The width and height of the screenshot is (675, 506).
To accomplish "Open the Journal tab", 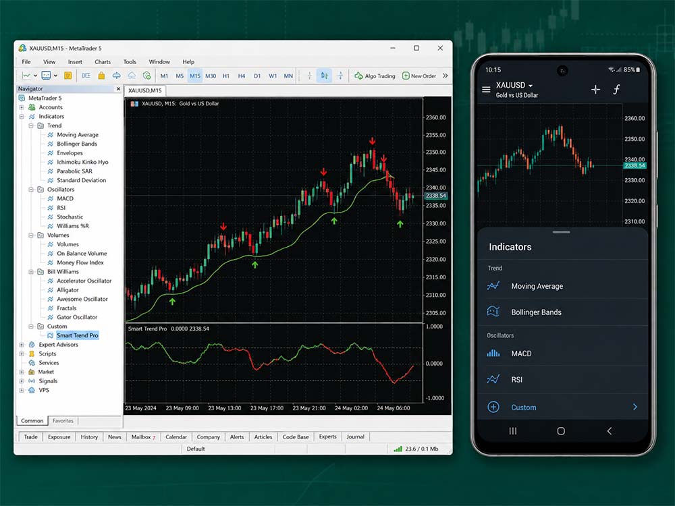I will (x=355, y=437).
